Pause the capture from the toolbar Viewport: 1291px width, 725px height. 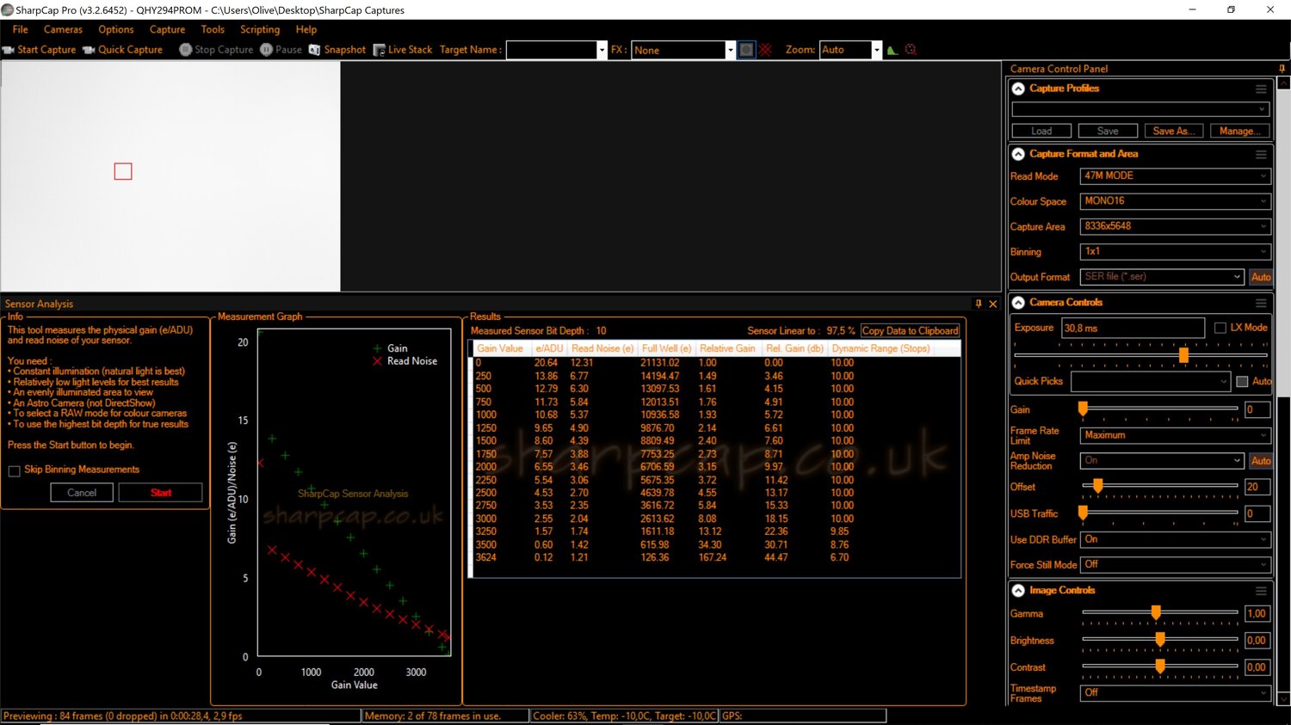[x=281, y=50]
